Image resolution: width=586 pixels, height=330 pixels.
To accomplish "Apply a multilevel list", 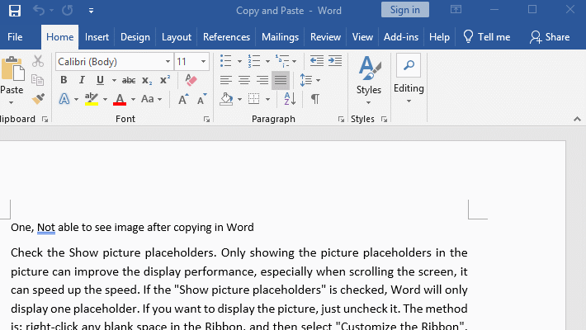I will pyautogui.click(x=282, y=61).
